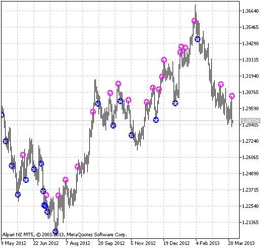This screenshot has width=266, height=249.
Task: Click the 20 Sep 2012 date label
Action: [112, 243]
